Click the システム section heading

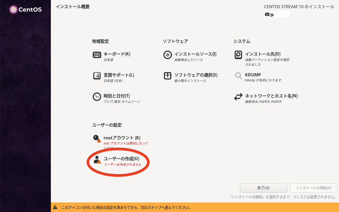tap(242, 41)
